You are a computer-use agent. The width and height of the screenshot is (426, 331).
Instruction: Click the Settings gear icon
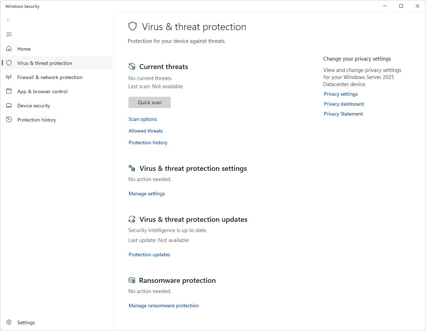[9, 322]
